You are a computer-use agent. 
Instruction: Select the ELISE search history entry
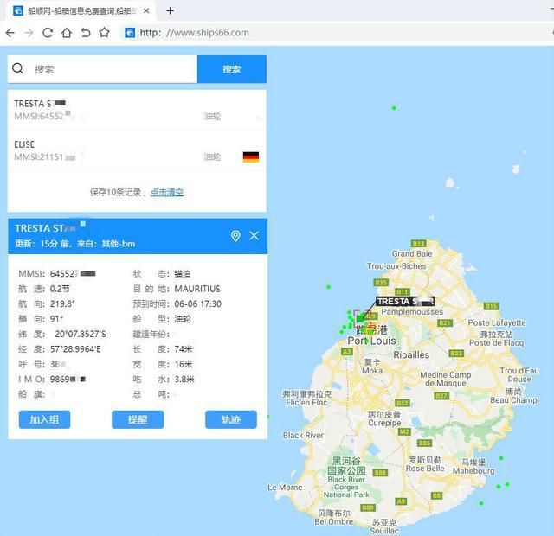point(137,150)
